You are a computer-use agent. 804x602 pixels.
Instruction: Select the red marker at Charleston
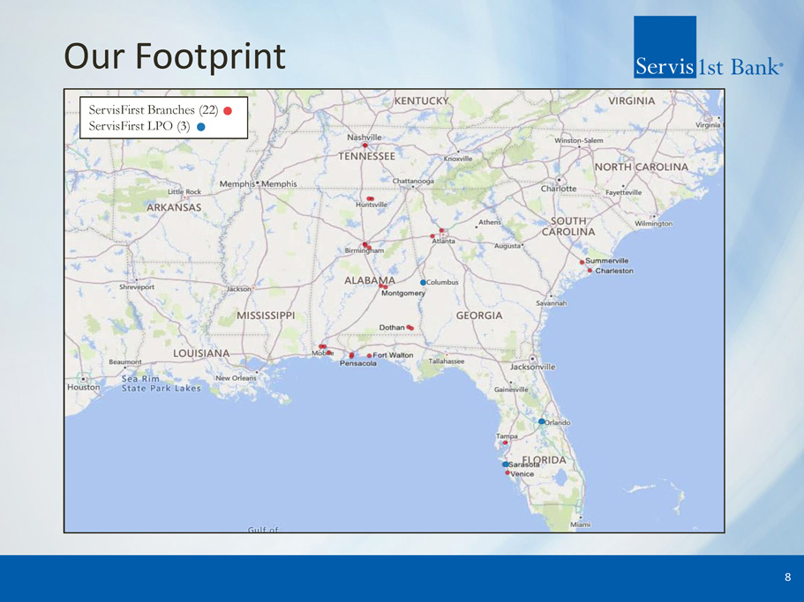click(590, 271)
